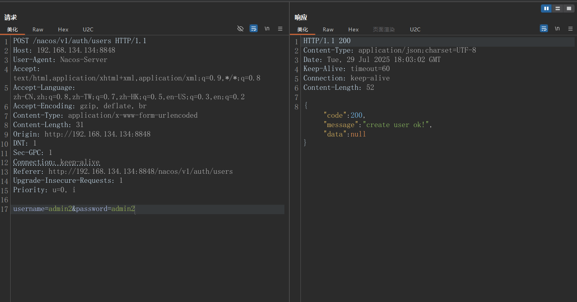This screenshot has height=302, width=577.
Task: Click "code":200 JSON line
Action: tap(344, 115)
